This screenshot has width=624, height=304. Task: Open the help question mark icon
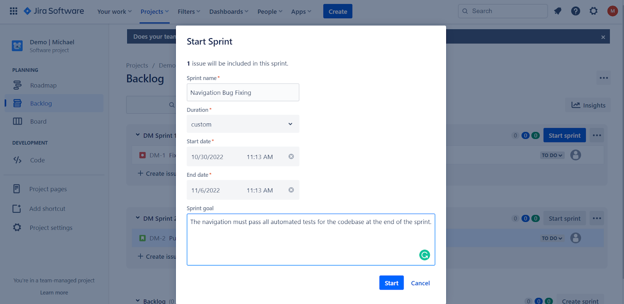576,11
